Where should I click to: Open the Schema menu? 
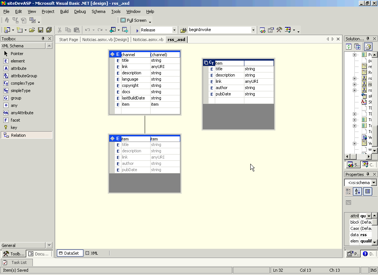[x=98, y=11]
